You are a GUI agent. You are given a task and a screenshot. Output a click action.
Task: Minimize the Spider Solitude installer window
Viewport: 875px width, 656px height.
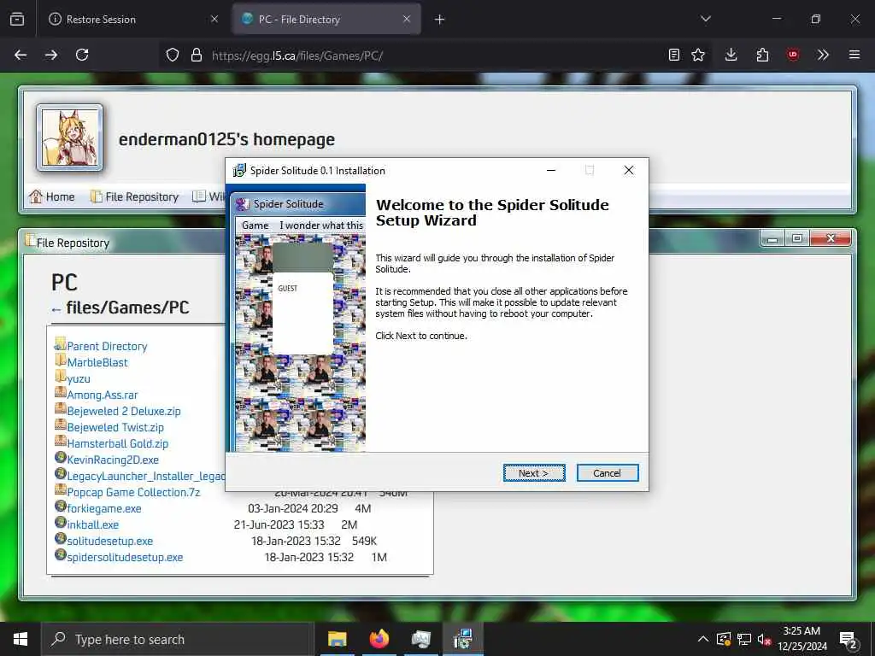[x=551, y=170]
